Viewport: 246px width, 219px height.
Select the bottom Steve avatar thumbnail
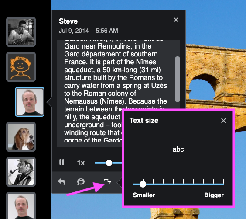pyautogui.click(x=21, y=205)
